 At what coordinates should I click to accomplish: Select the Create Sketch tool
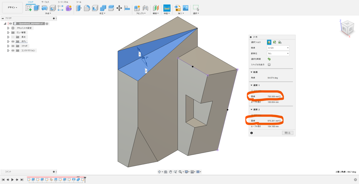[29, 8]
